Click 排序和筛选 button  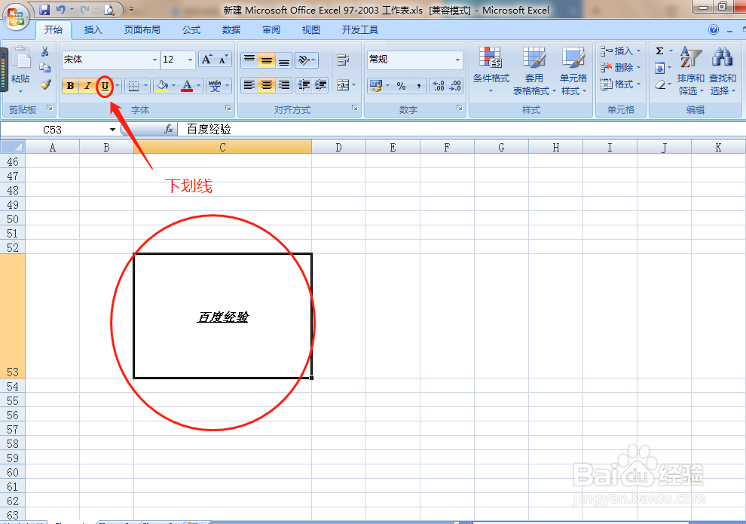click(x=691, y=70)
